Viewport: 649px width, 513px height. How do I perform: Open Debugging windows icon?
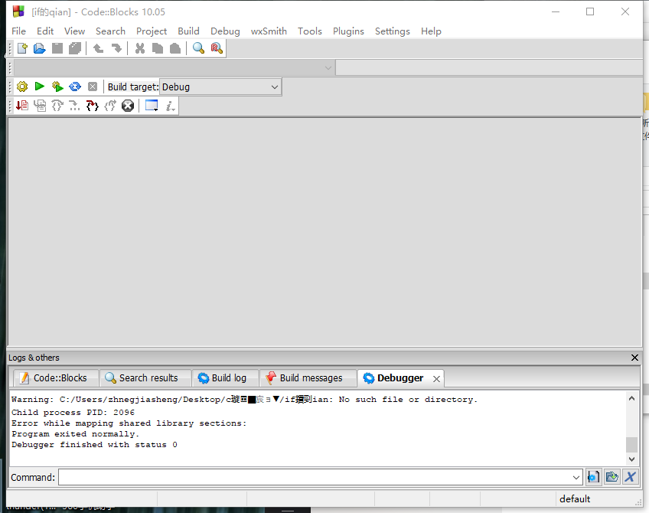point(152,106)
